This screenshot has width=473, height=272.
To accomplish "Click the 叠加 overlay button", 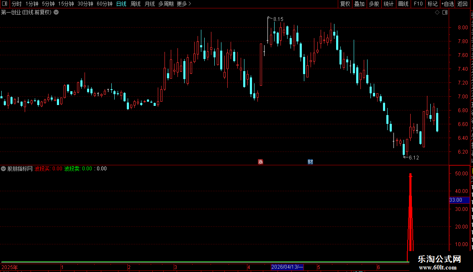I will [x=359, y=4].
